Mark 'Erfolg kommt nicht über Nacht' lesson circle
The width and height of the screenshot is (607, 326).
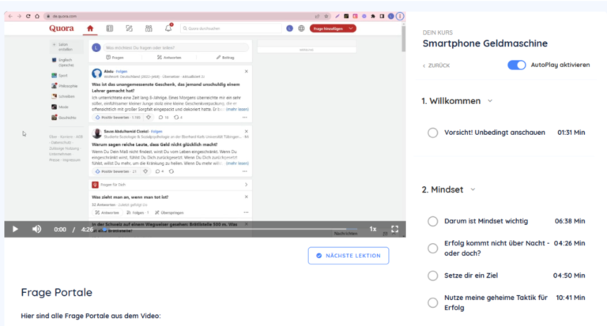433,249
